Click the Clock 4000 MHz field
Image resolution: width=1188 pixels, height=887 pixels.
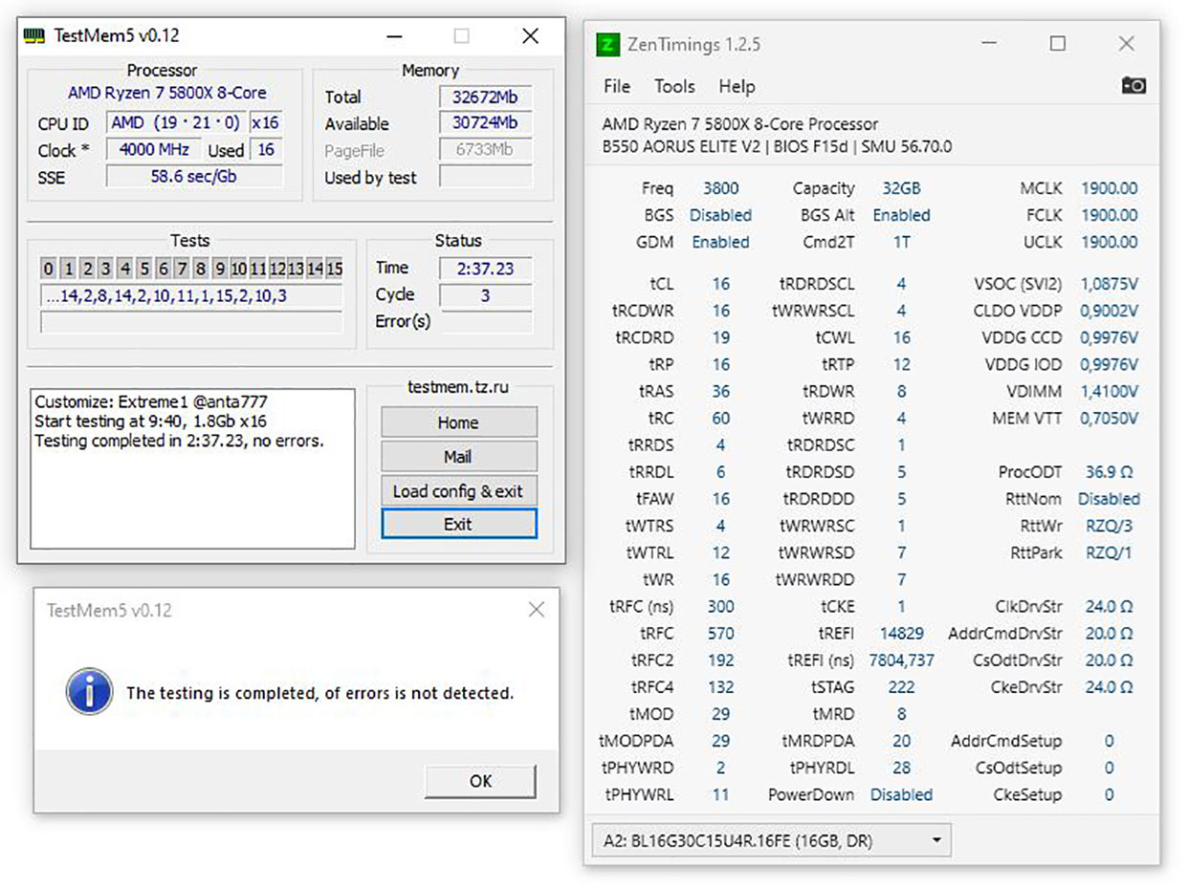click(x=154, y=150)
